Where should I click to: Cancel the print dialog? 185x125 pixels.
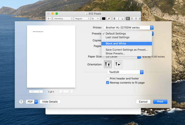(x=143, y=102)
